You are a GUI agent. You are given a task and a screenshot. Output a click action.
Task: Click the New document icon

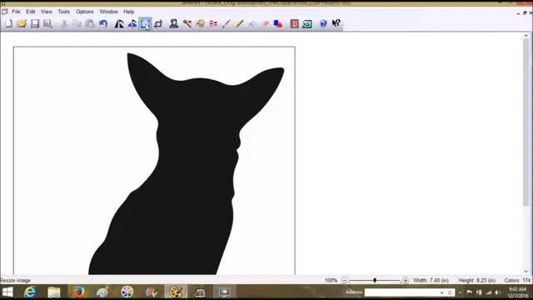[x=8, y=23]
